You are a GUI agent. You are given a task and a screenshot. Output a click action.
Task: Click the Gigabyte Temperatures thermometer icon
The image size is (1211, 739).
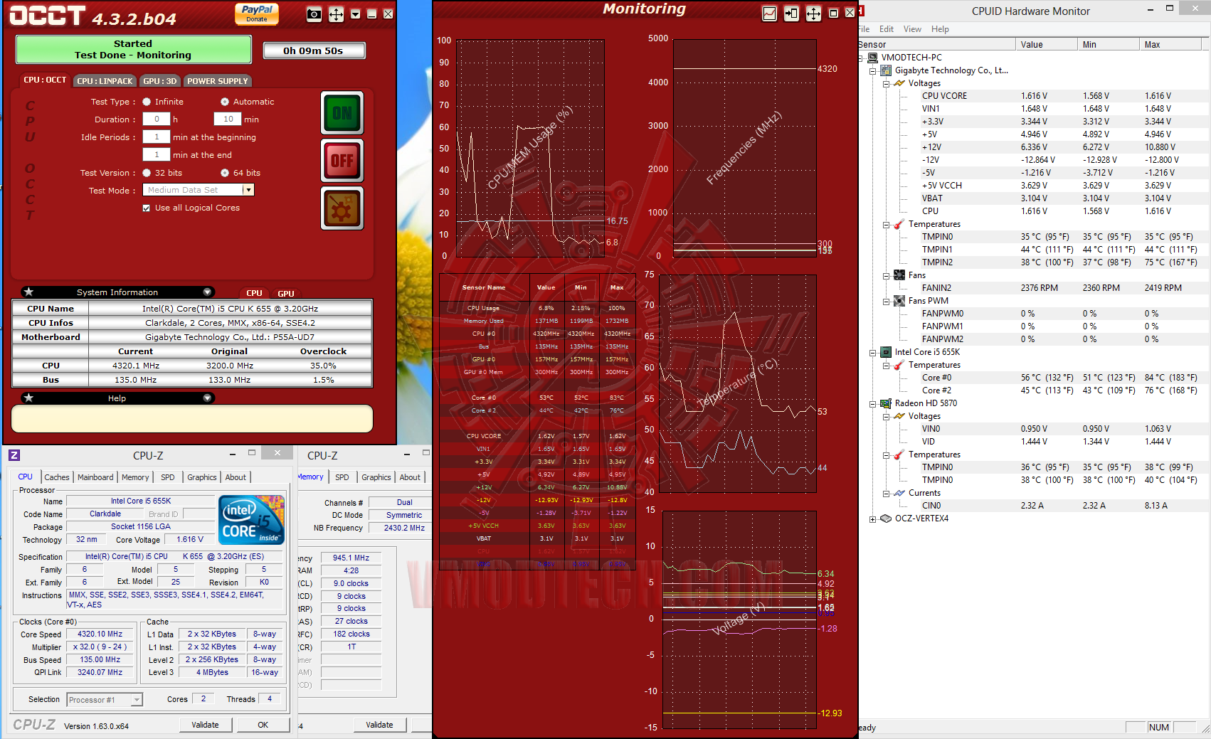(x=899, y=224)
